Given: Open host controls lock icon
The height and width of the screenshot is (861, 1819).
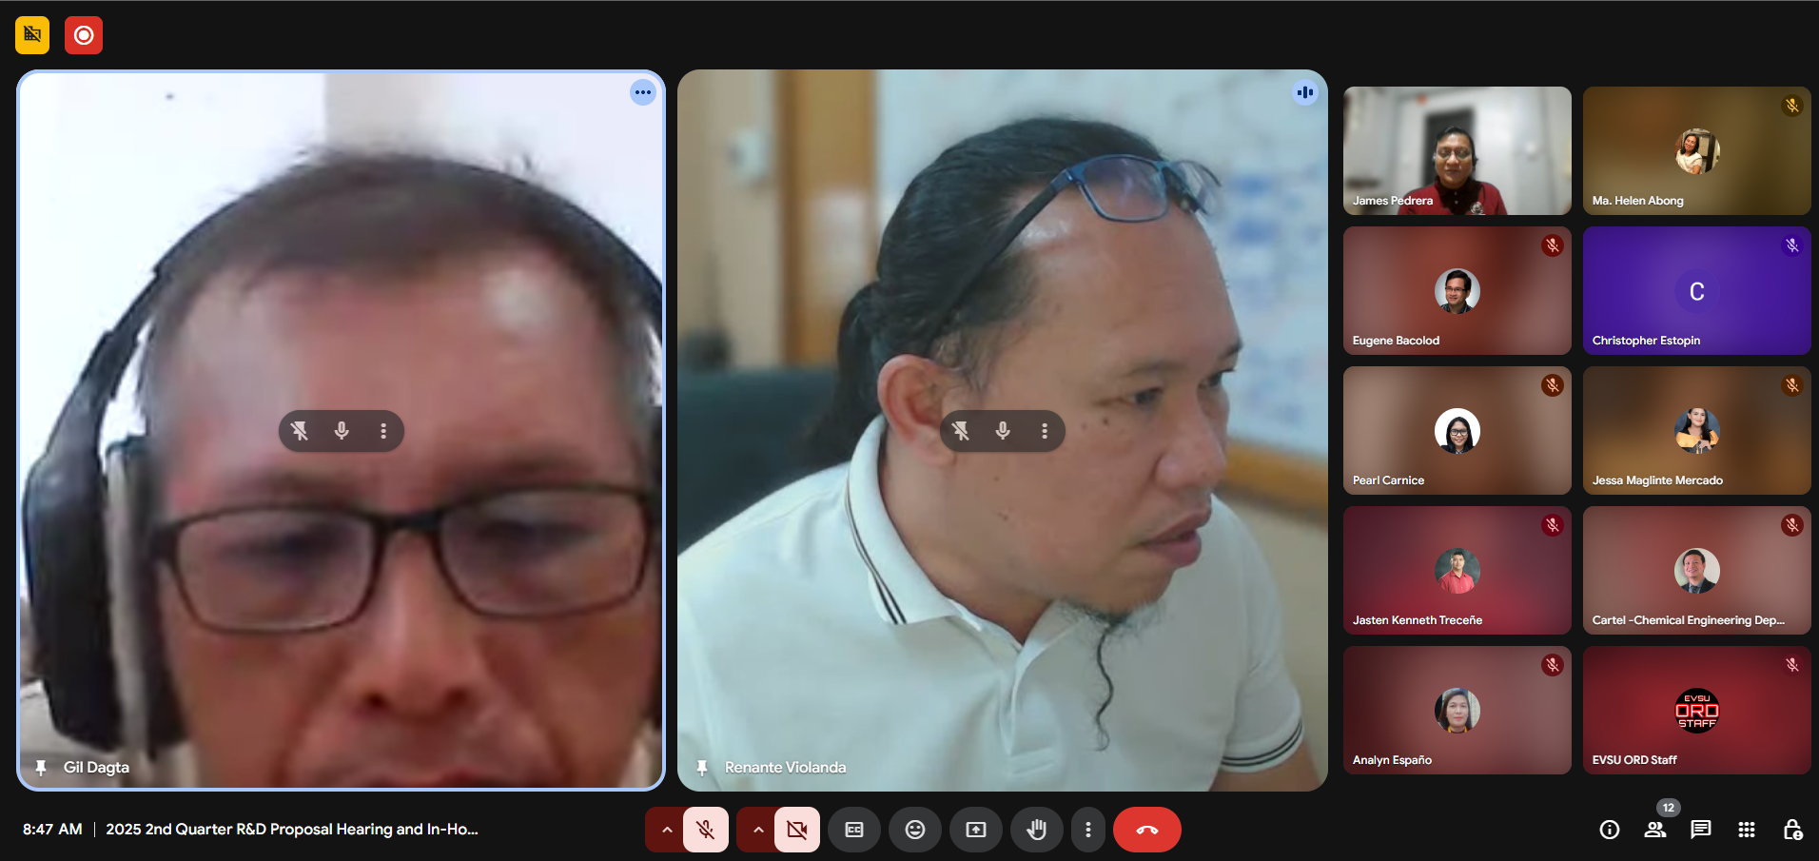Looking at the screenshot, I should tap(1792, 830).
